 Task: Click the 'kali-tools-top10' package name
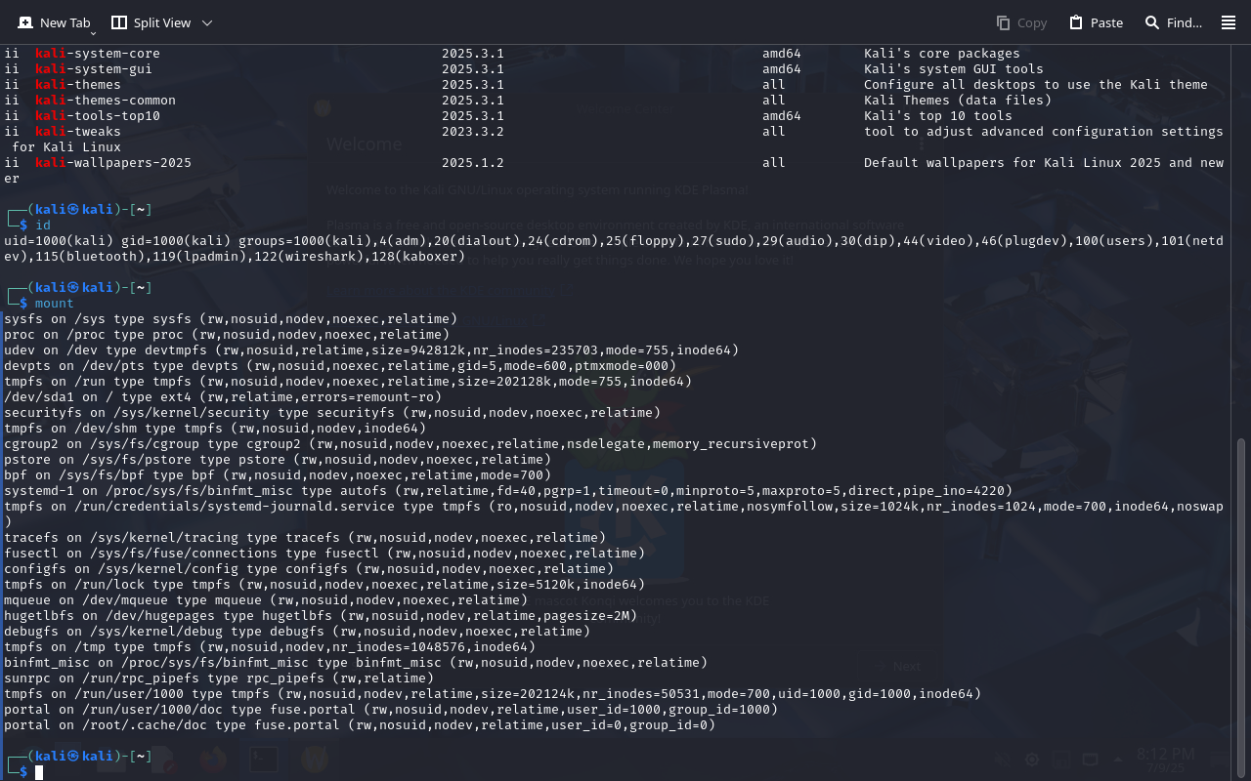tap(98, 116)
